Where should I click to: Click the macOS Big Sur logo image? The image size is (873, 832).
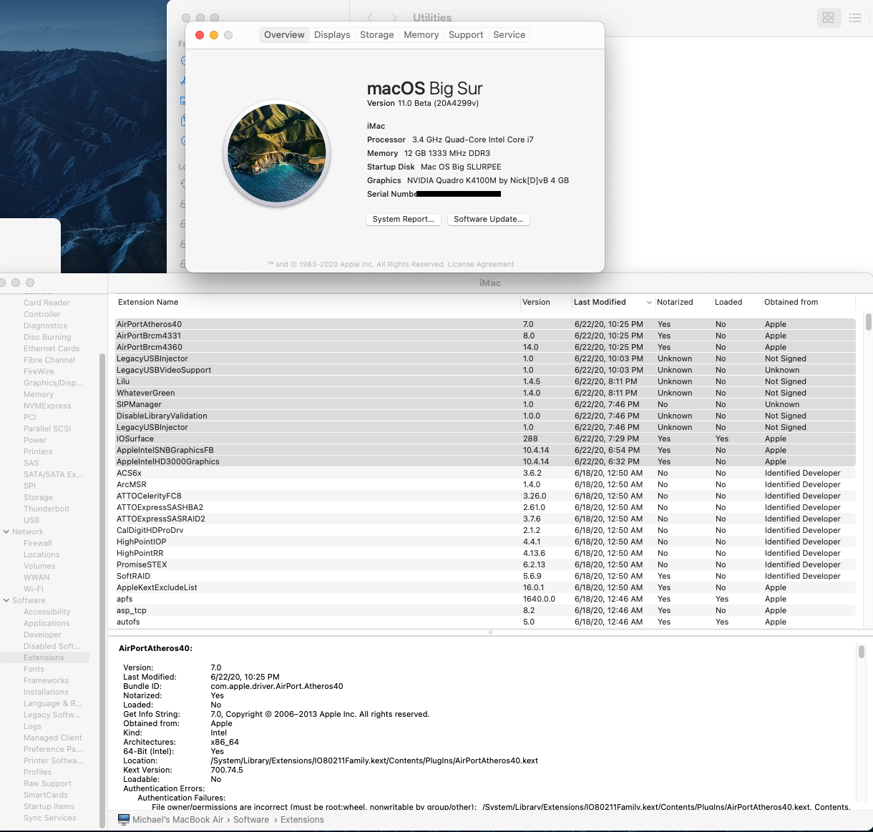tap(277, 153)
